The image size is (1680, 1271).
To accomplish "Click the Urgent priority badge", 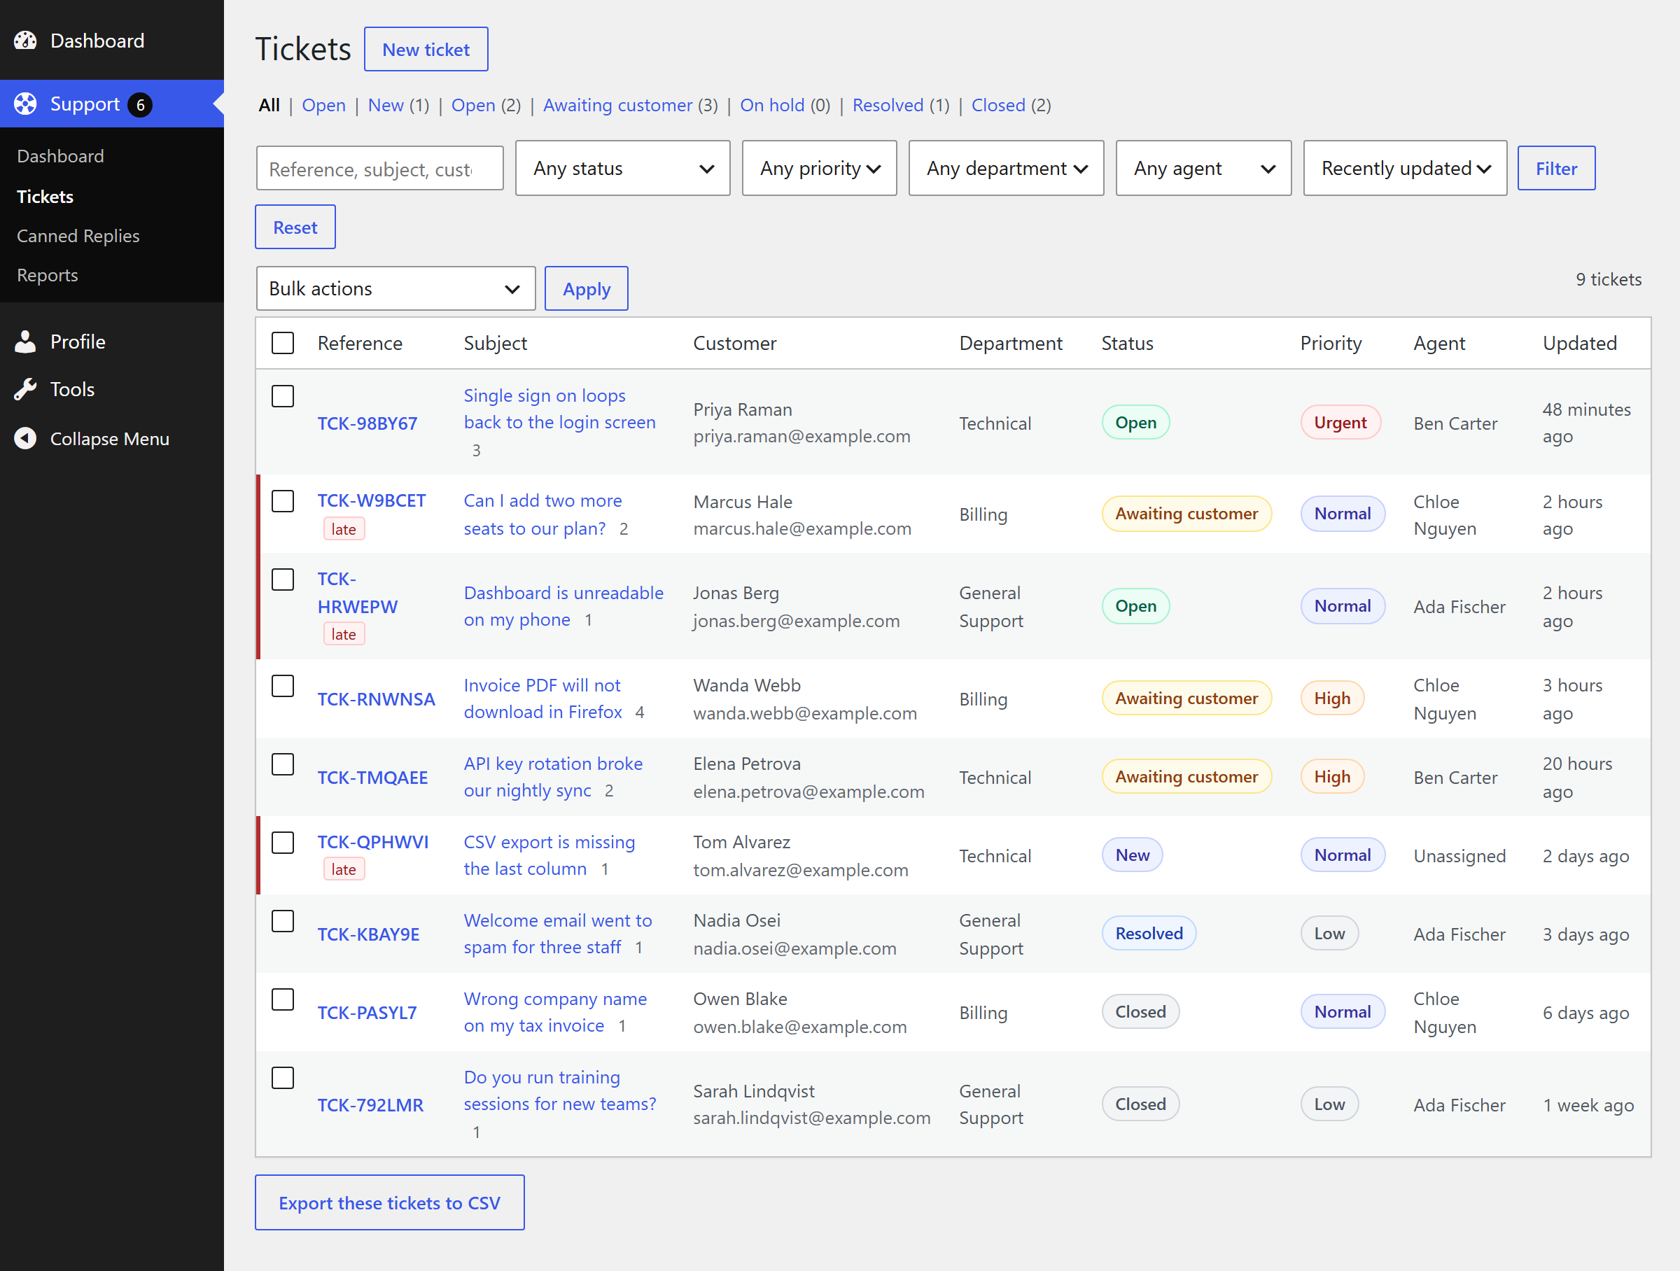I will pyautogui.click(x=1340, y=422).
